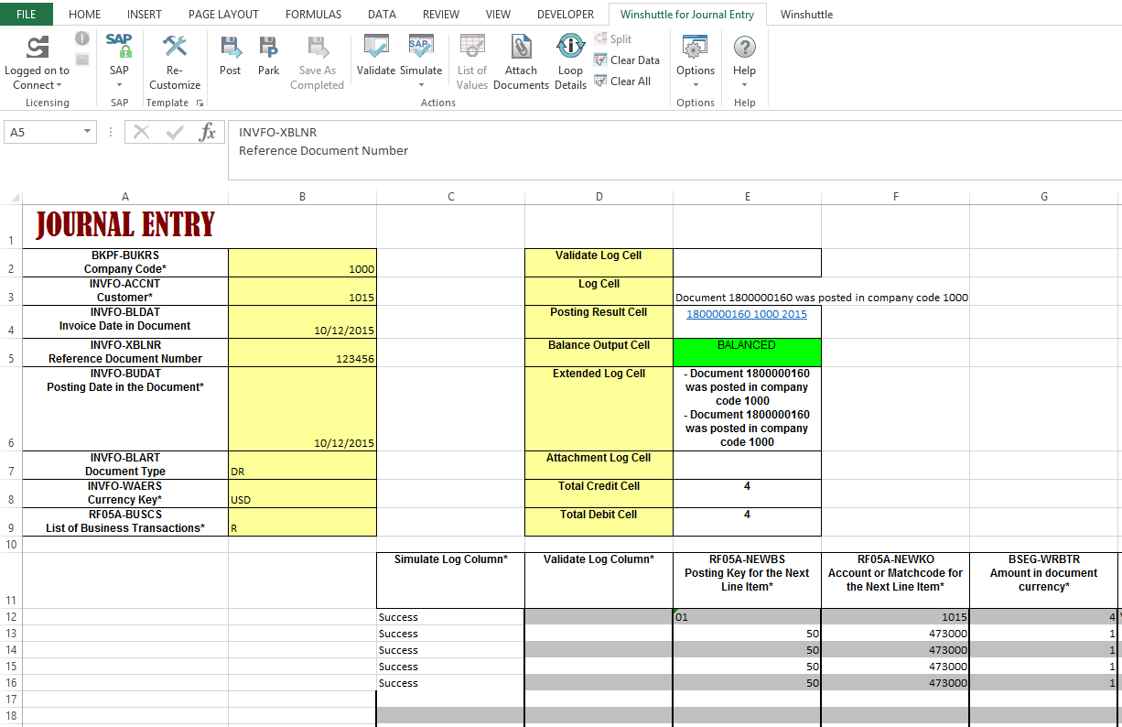The width and height of the screenshot is (1122, 727).
Task: Expand the Name Box dropdown arrow
Action: click(88, 133)
